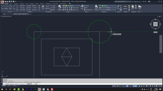The width and height of the screenshot is (163, 91).
Task: Click the Match Layer button
Action: (74, 10)
